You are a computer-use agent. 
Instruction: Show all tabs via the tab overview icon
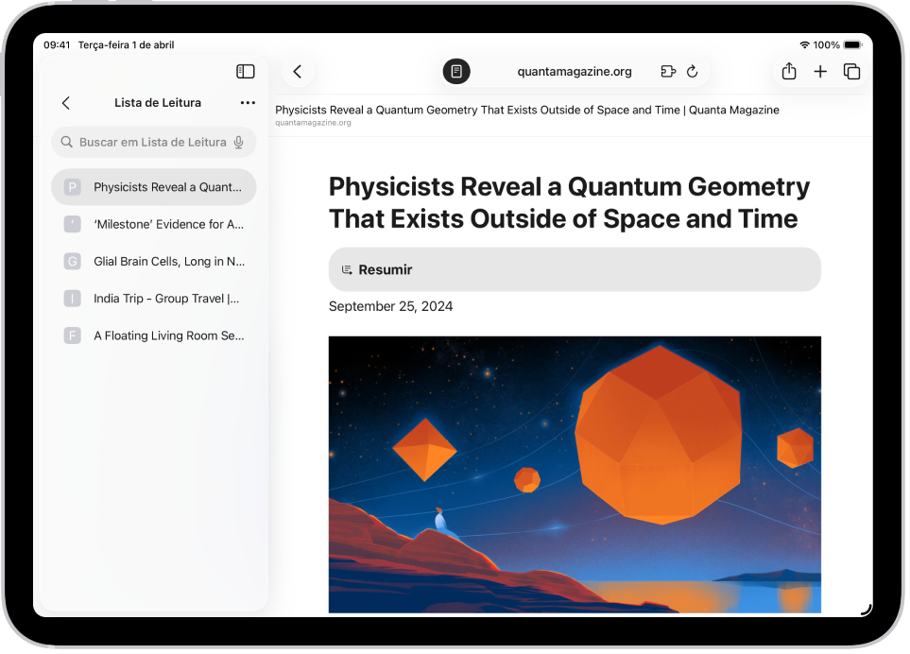[x=850, y=71]
